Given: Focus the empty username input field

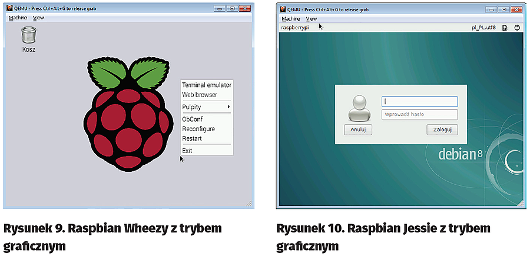Looking at the screenshot, I should pyautogui.click(x=419, y=102).
